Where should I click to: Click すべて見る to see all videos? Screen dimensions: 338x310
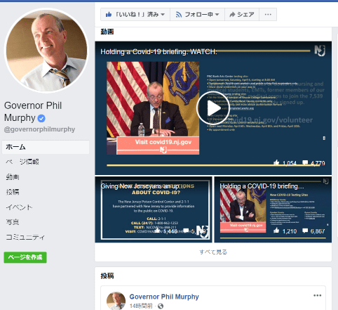point(213,252)
